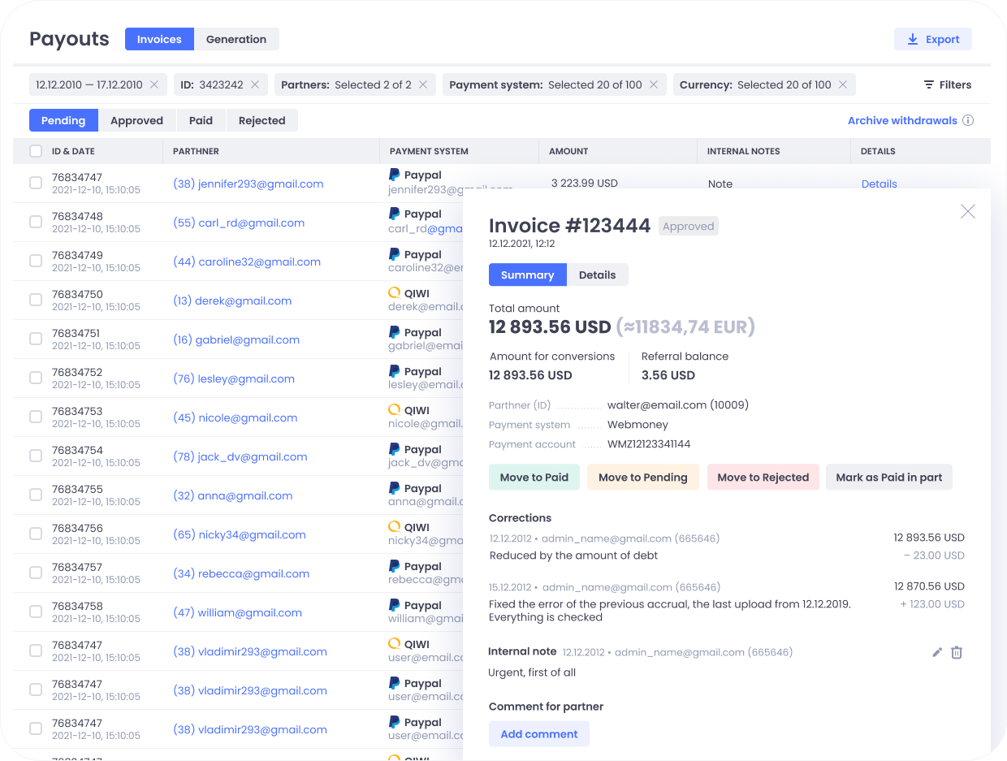The width and height of the screenshot is (1007, 761).
Task: Switch to the Generation tab
Action: coord(236,39)
